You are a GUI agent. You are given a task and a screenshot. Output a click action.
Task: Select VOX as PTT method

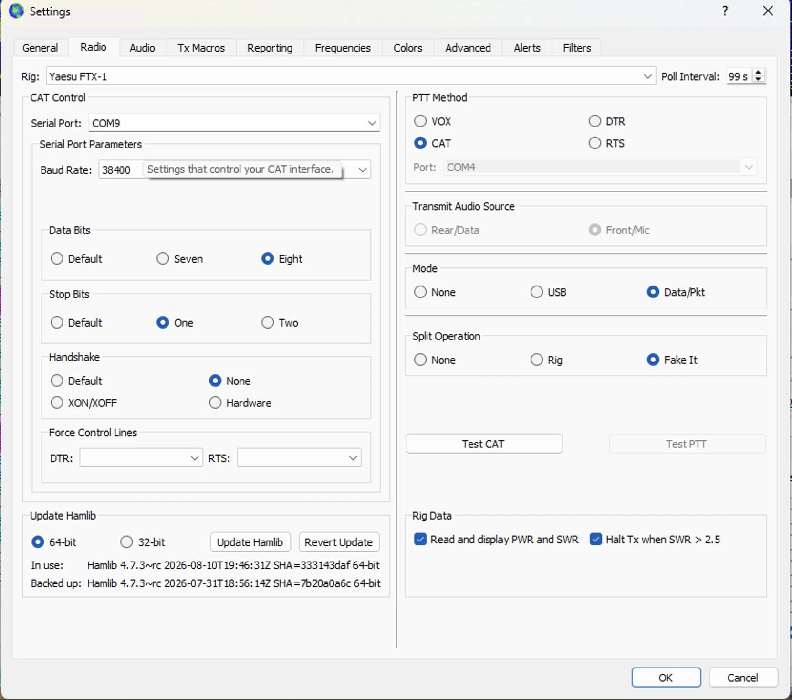pos(432,121)
